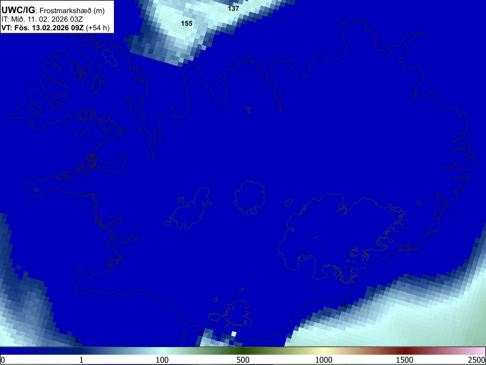The image size is (486, 365).
Task: Click the 1 value label off the southeast coast
Action: click(345, 306)
